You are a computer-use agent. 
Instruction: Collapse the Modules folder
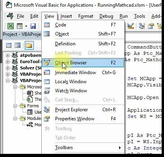15,118
